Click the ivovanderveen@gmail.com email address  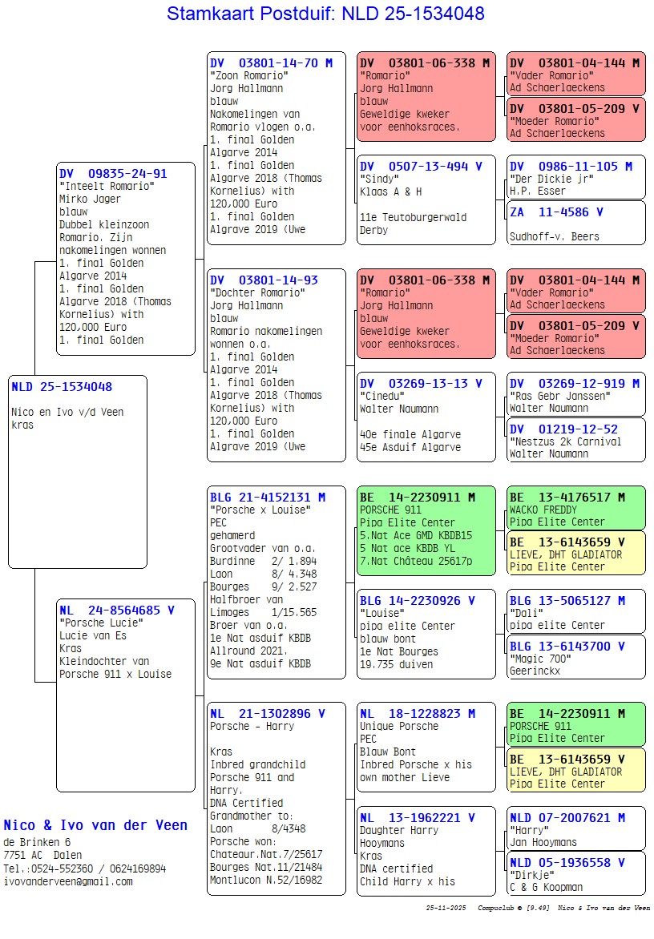68,881
